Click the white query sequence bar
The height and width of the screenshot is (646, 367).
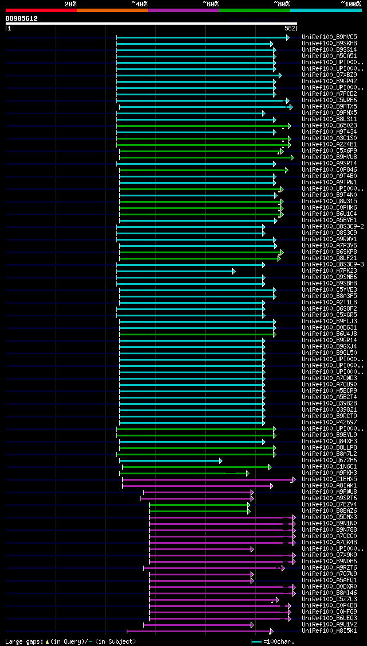(151, 24)
